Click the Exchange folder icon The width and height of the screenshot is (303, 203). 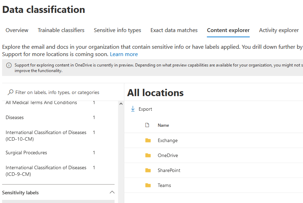pos(148,140)
